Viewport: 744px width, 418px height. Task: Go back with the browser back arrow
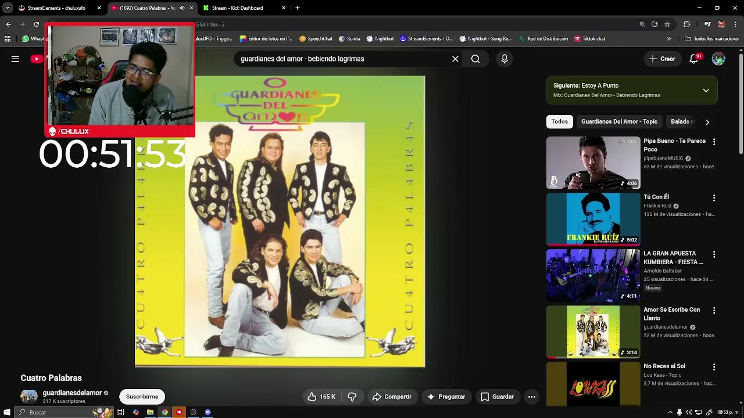(x=8, y=24)
